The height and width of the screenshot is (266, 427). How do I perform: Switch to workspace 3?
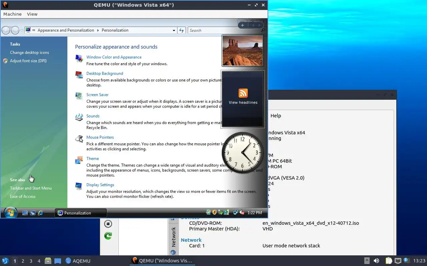(x=31, y=261)
